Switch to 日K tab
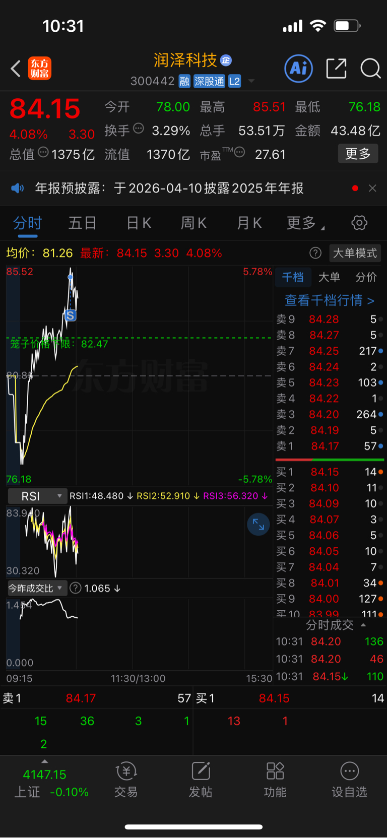 tap(139, 223)
